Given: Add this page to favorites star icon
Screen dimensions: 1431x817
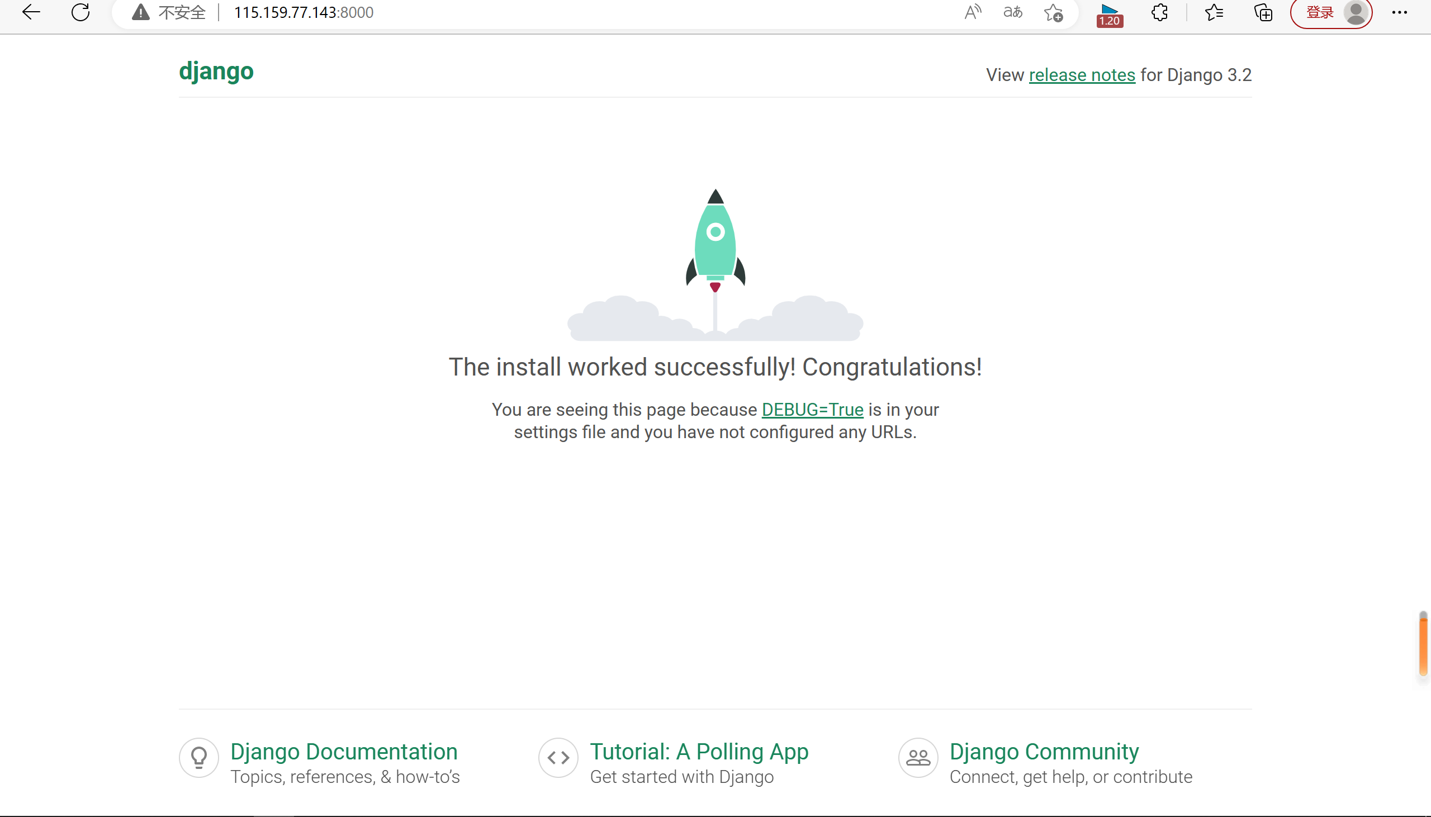Looking at the screenshot, I should [x=1053, y=12].
